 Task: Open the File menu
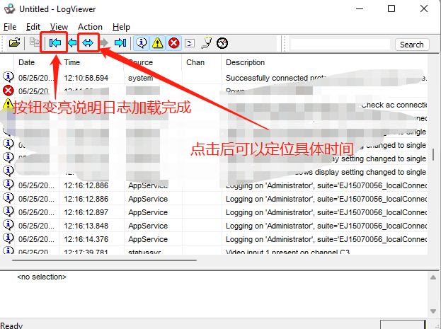(10, 27)
